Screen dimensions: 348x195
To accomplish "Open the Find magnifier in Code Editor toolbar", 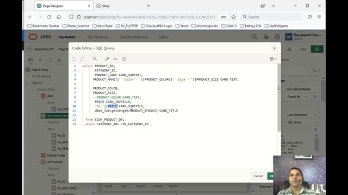I will click(x=95, y=59).
